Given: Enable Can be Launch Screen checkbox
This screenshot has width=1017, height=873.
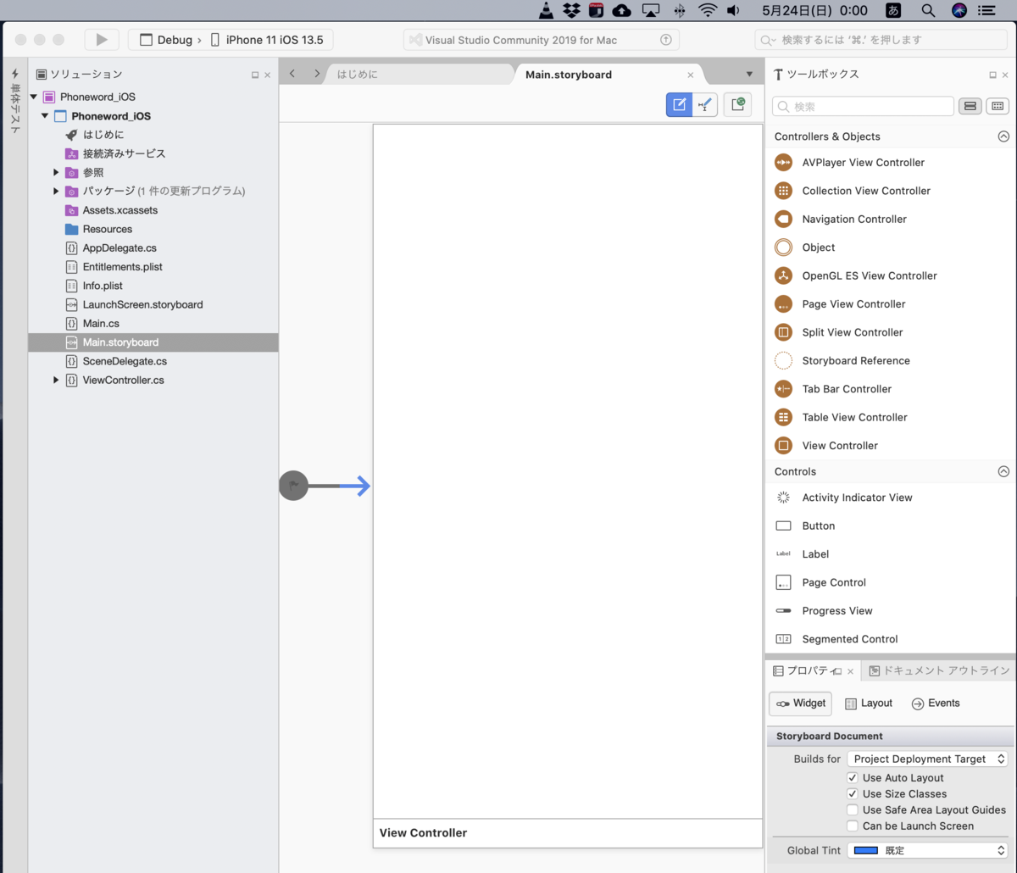Looking at the screenshot, I should point(853,826).
